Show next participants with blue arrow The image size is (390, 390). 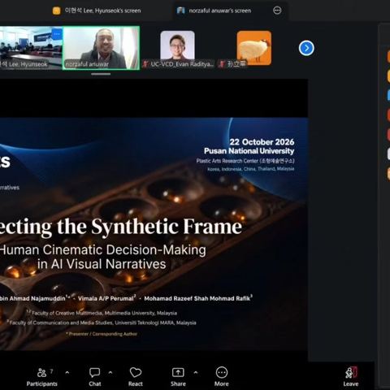(x=306, y=48)
